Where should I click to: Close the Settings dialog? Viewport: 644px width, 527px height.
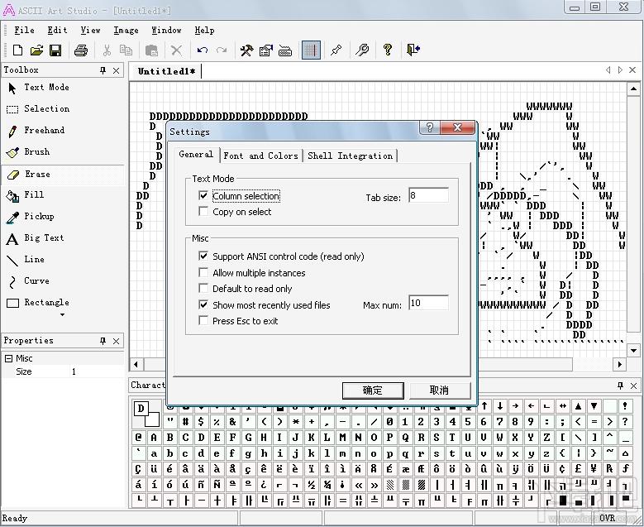click(457, 127)
